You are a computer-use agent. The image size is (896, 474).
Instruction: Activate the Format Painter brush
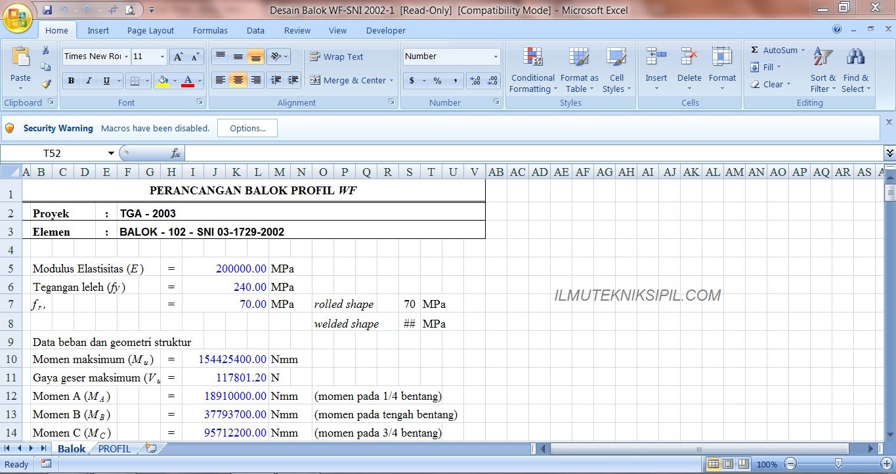coord(46,84)
